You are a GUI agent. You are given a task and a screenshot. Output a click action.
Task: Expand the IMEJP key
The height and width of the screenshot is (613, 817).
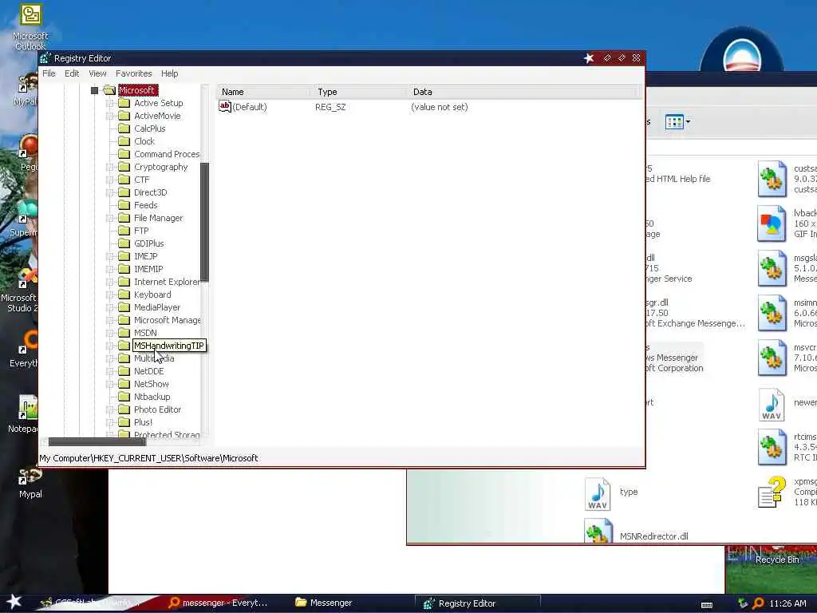pyautogui.click(x=109, y=256)
